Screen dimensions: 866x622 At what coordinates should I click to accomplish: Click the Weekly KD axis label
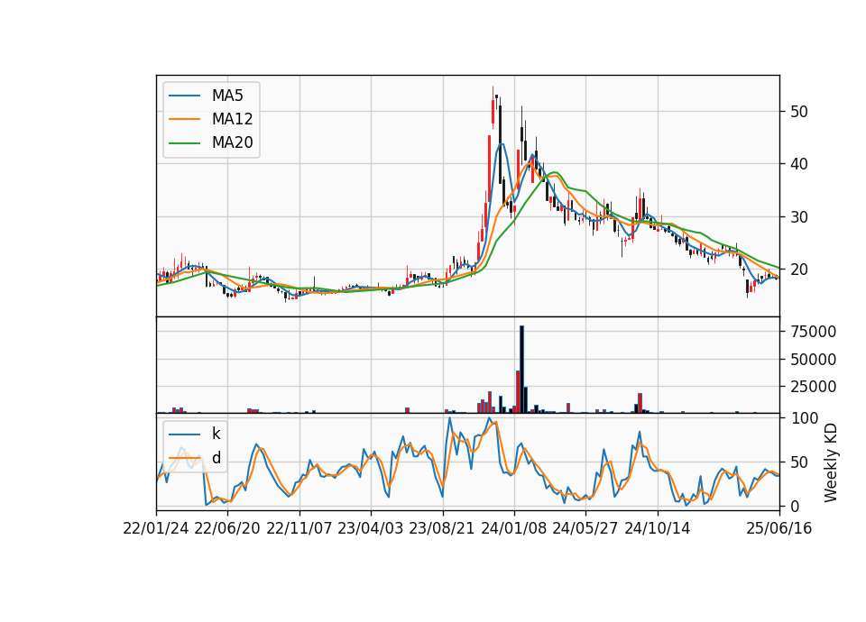coord(830,462)
